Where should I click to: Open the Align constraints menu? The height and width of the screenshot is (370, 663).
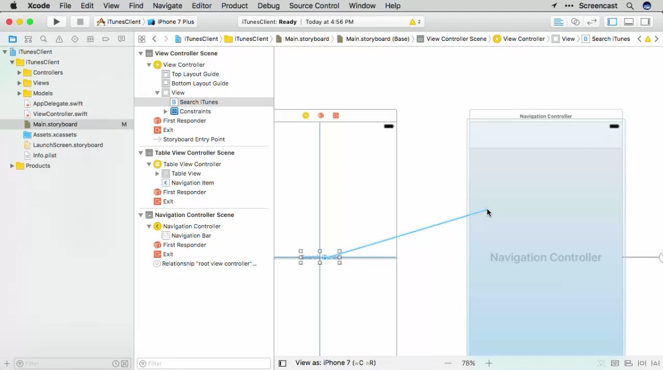[x=628, y=363]
